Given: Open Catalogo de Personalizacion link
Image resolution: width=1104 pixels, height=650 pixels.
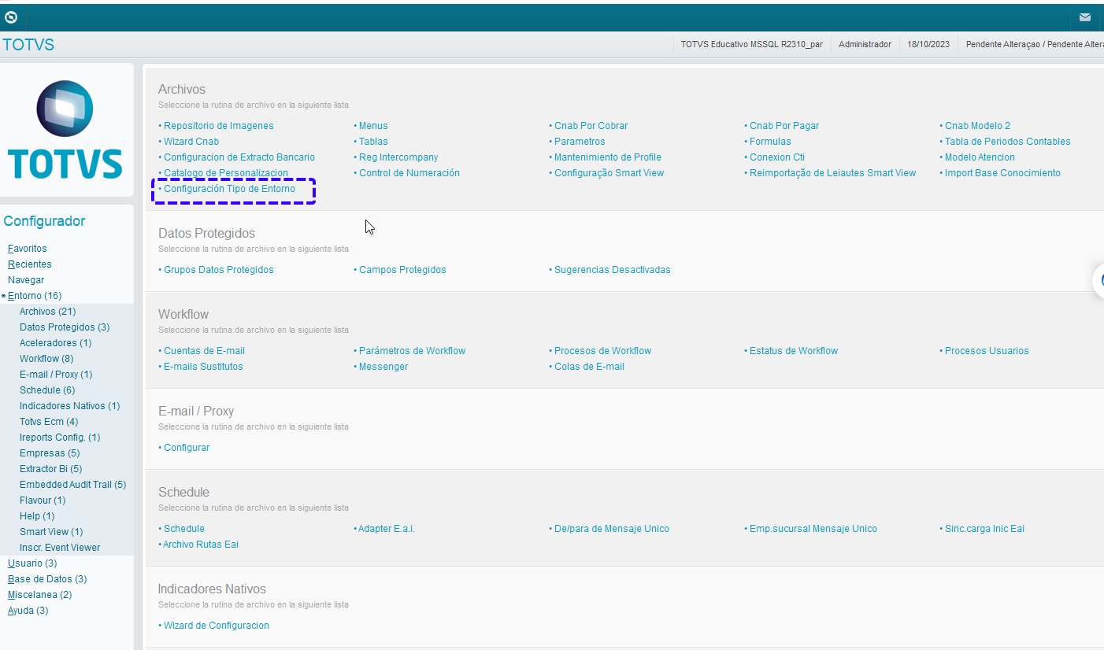Looking at the screenshot, I should point(226,173).
